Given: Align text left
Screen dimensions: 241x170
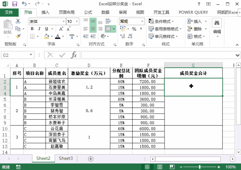Looking at the screenshot, I should point(86,29).
